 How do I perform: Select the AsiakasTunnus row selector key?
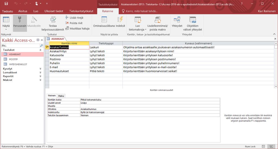(x=47, y=47)
